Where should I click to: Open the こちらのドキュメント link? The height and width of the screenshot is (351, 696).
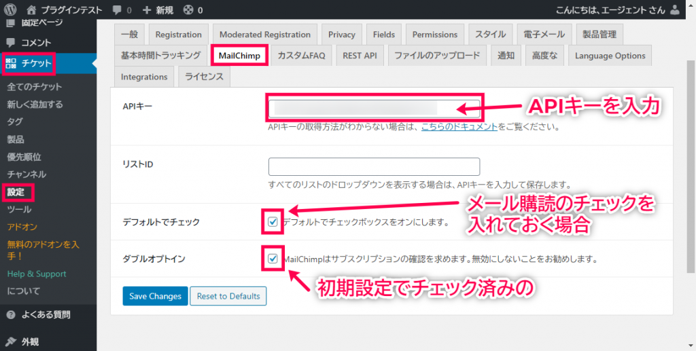coord(459,127)
